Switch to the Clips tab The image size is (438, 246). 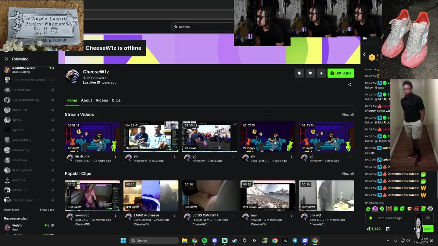tap(116, 100)
